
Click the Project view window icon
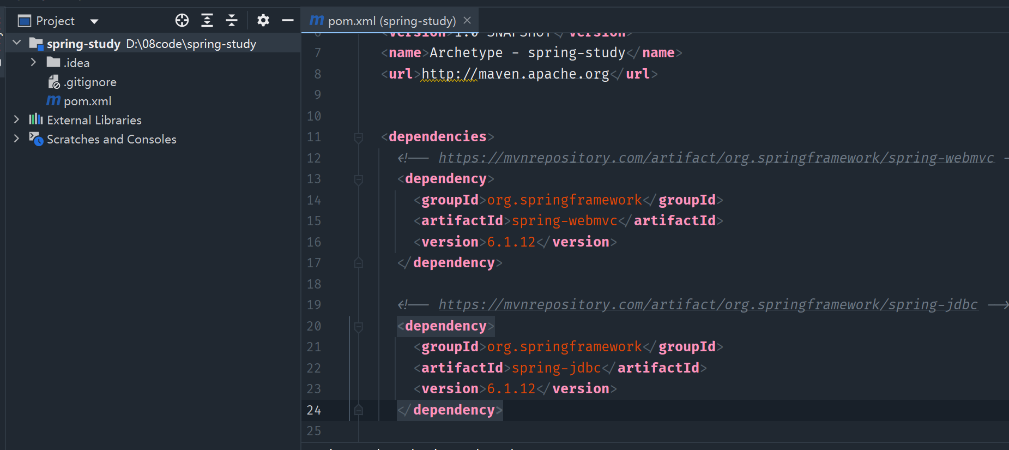pyautogui.click(x=25, y=21)
